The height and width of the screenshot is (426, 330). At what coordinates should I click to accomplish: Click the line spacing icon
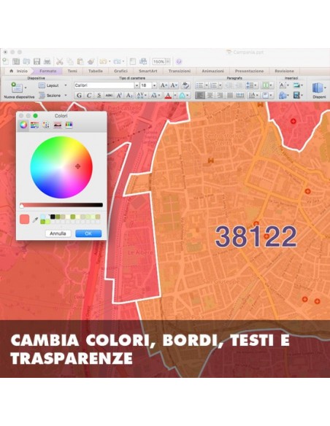(249, 85)
